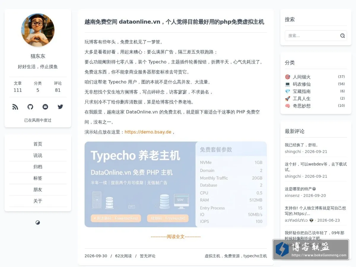Screen dimensions: 356x267
Task: Click the 好好生活，停止摸鱼 motto
Action: coord(38,67)
